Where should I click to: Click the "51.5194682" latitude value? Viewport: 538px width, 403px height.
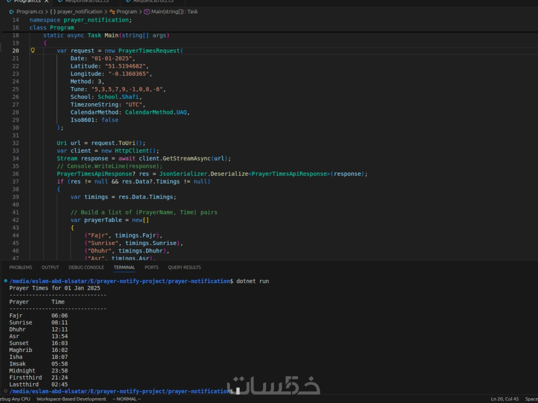(x=125, y=66)
